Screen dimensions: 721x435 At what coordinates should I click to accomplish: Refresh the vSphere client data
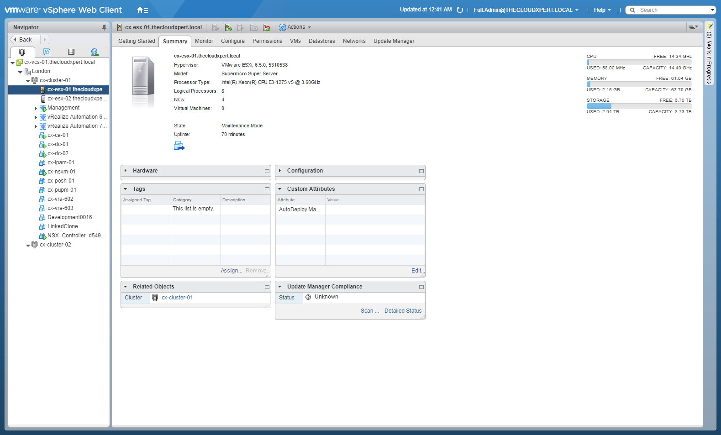(460, 10)
